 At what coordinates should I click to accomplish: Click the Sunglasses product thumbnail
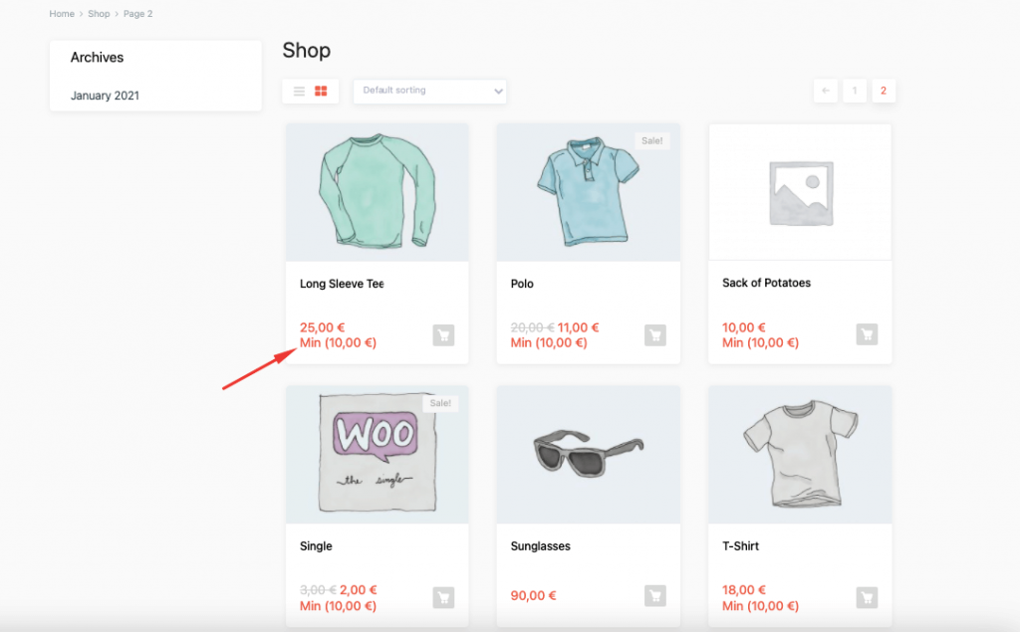pyautogui.click(x=588, y=454)
